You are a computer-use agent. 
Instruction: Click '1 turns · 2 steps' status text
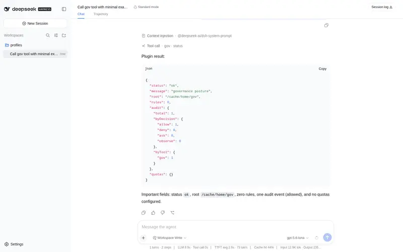(x=160, y=247)
